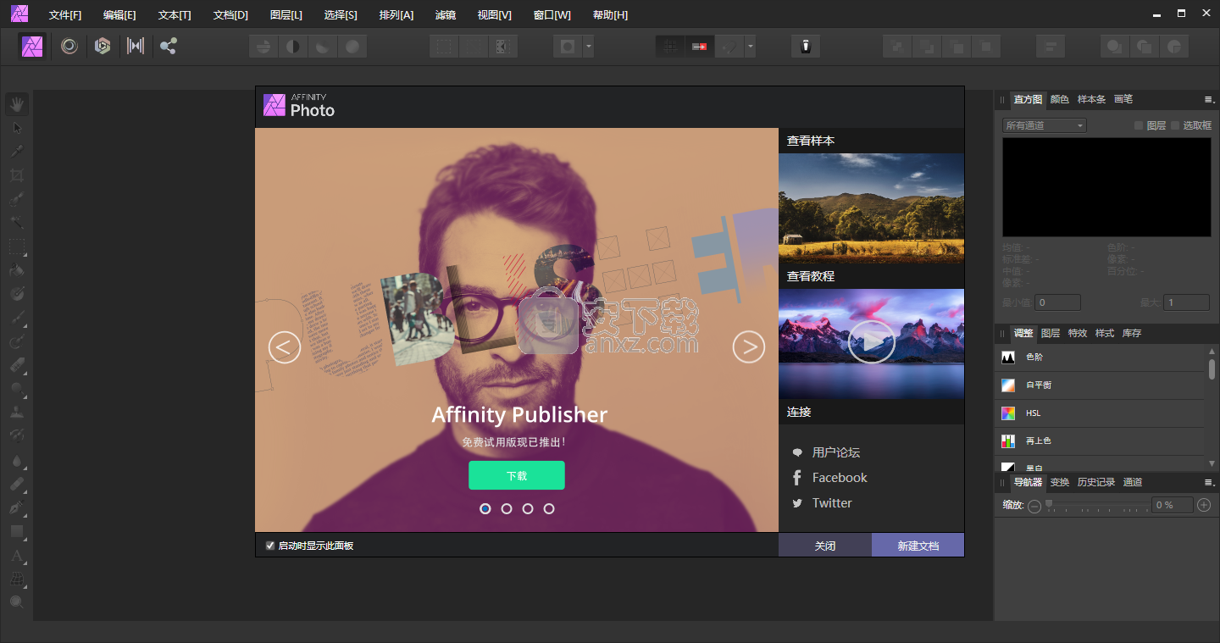Select the Selection Brush tool

(17, 200)
